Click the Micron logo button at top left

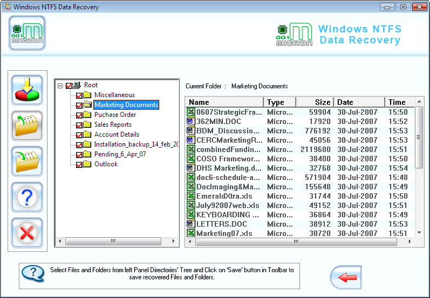pos(27,33)
